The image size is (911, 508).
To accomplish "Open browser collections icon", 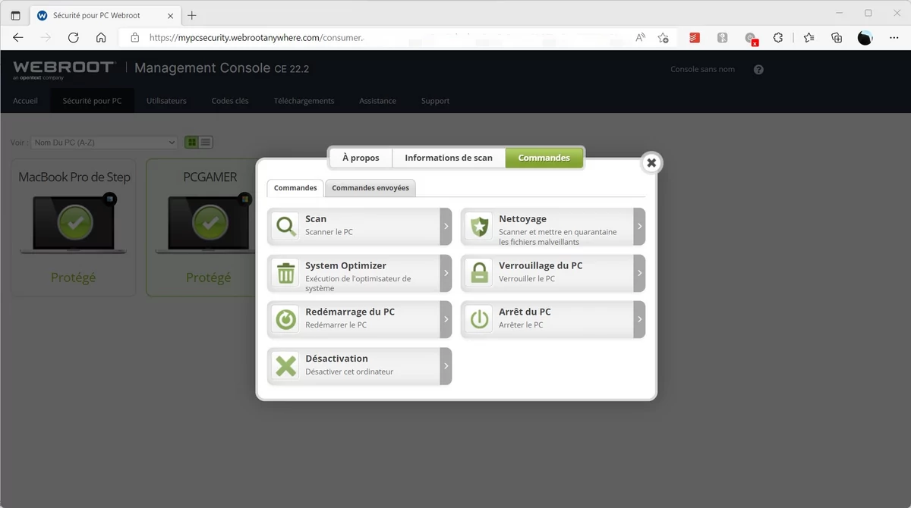I will tap(837, 37).
